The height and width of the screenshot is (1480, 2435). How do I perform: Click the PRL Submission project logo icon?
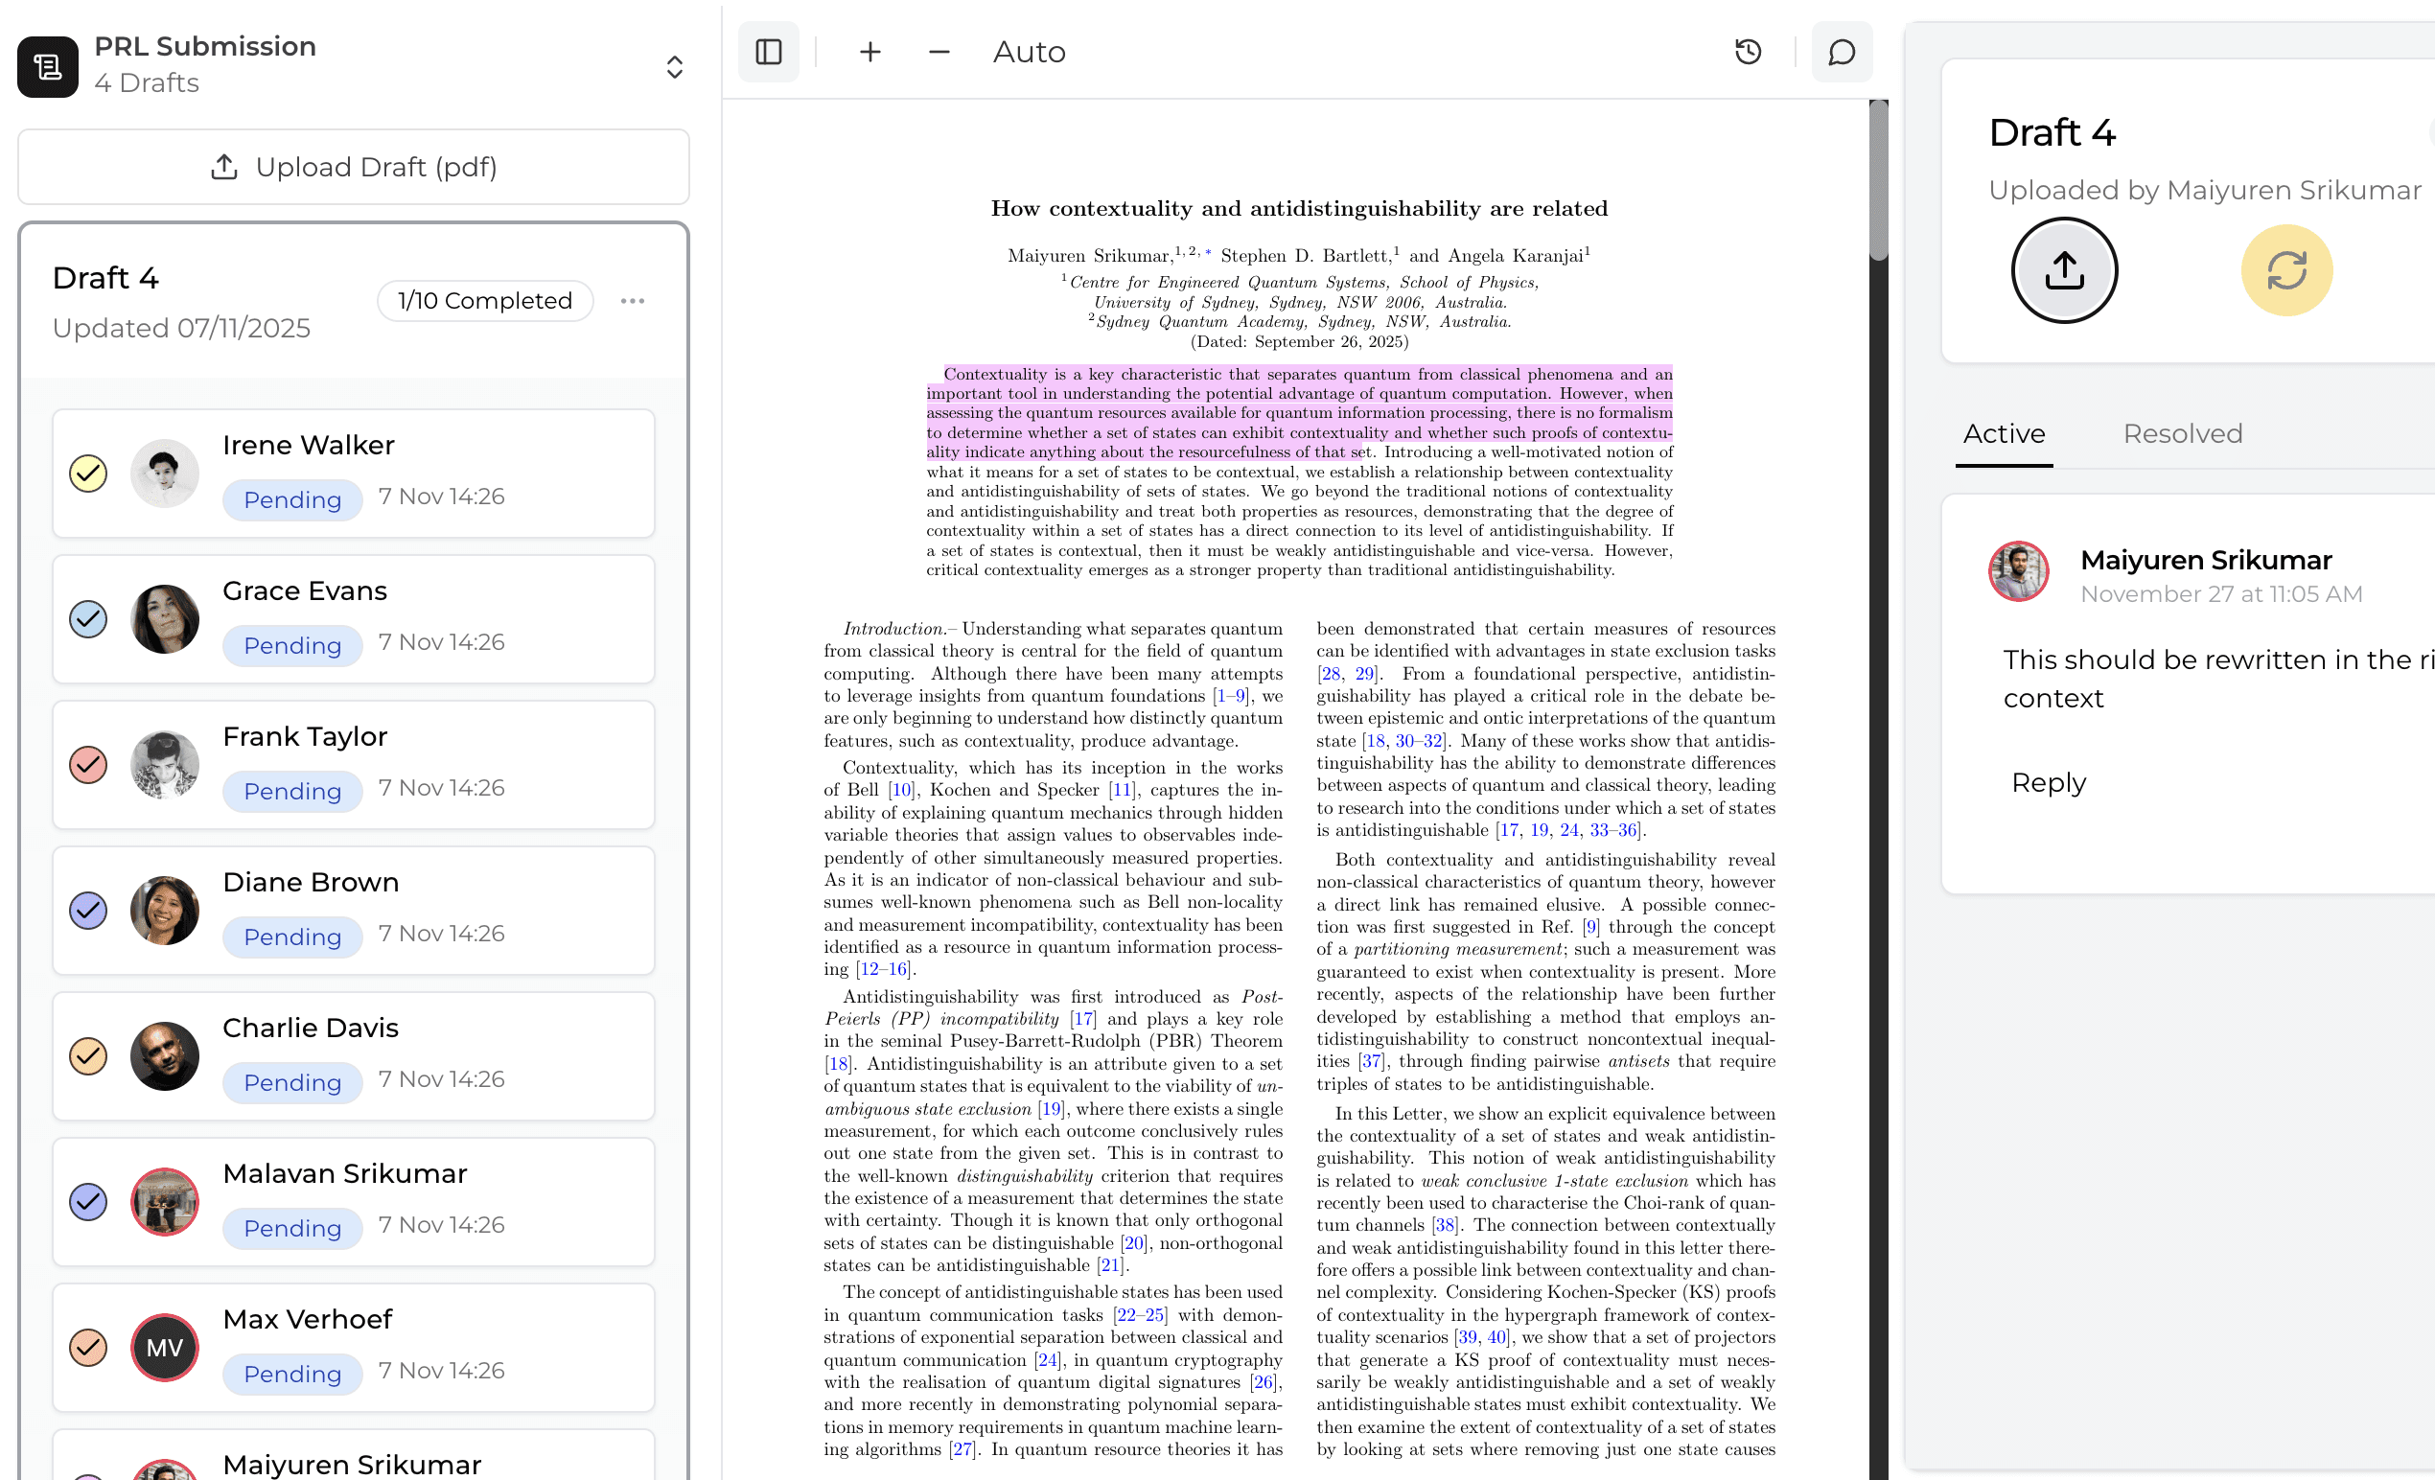pyautogui.click(x=47, y=66)
